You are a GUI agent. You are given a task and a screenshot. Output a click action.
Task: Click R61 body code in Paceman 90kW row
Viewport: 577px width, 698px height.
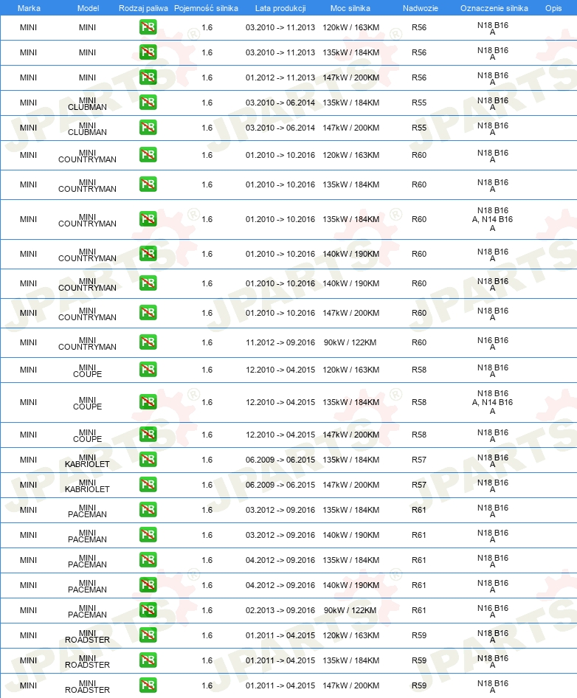(x=419, y=610)
